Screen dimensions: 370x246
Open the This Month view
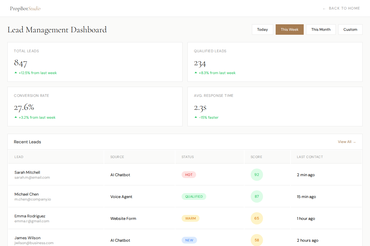(x=321, y=29)
